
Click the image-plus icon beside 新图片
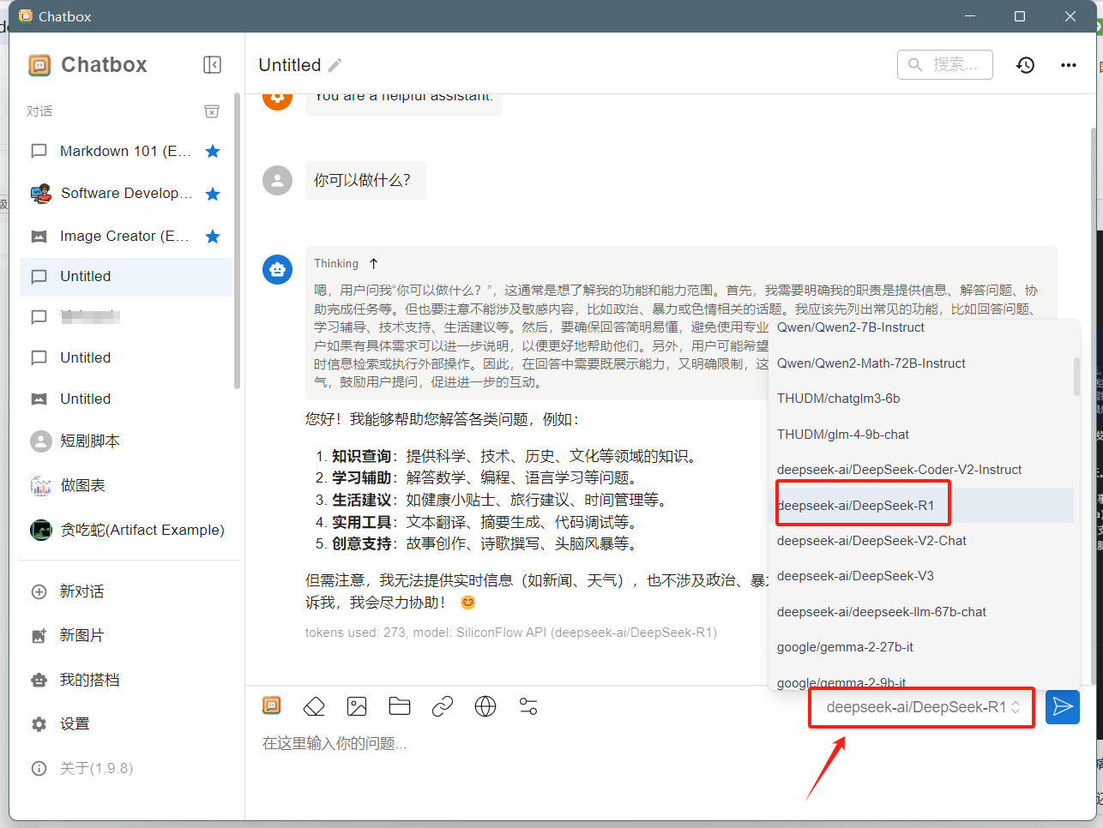click(x=39, y=636)
